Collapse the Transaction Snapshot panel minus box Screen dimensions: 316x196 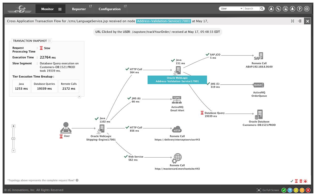pos(50,41)
